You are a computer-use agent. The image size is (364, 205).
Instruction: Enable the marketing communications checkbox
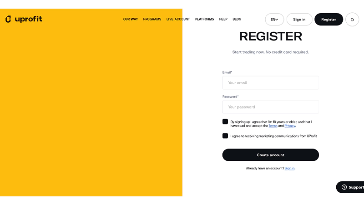point(225,136)
